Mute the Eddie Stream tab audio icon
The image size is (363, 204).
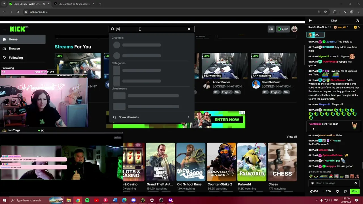tap(44, 4)
